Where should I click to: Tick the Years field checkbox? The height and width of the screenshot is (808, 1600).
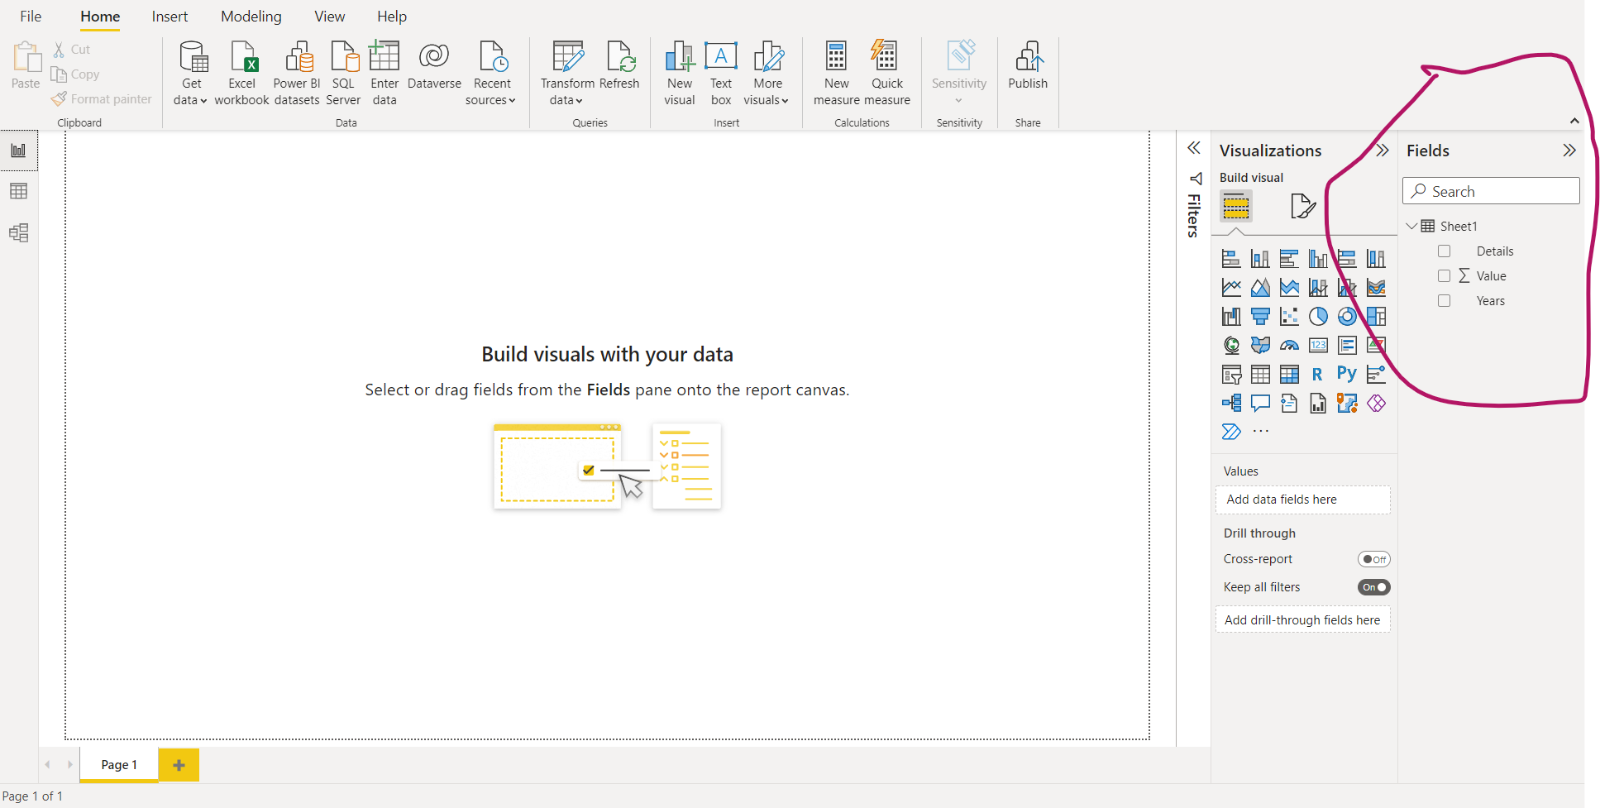[x=1444, y=301]
